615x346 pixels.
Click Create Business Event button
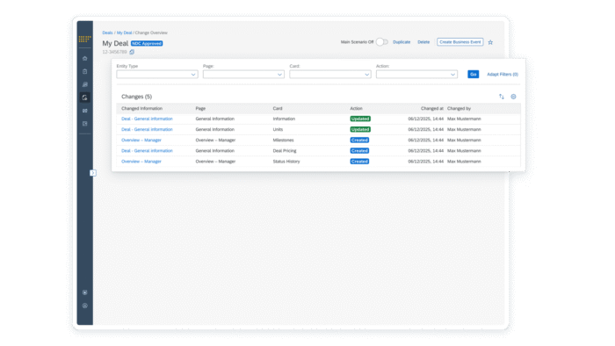click(x=460, y=42)
